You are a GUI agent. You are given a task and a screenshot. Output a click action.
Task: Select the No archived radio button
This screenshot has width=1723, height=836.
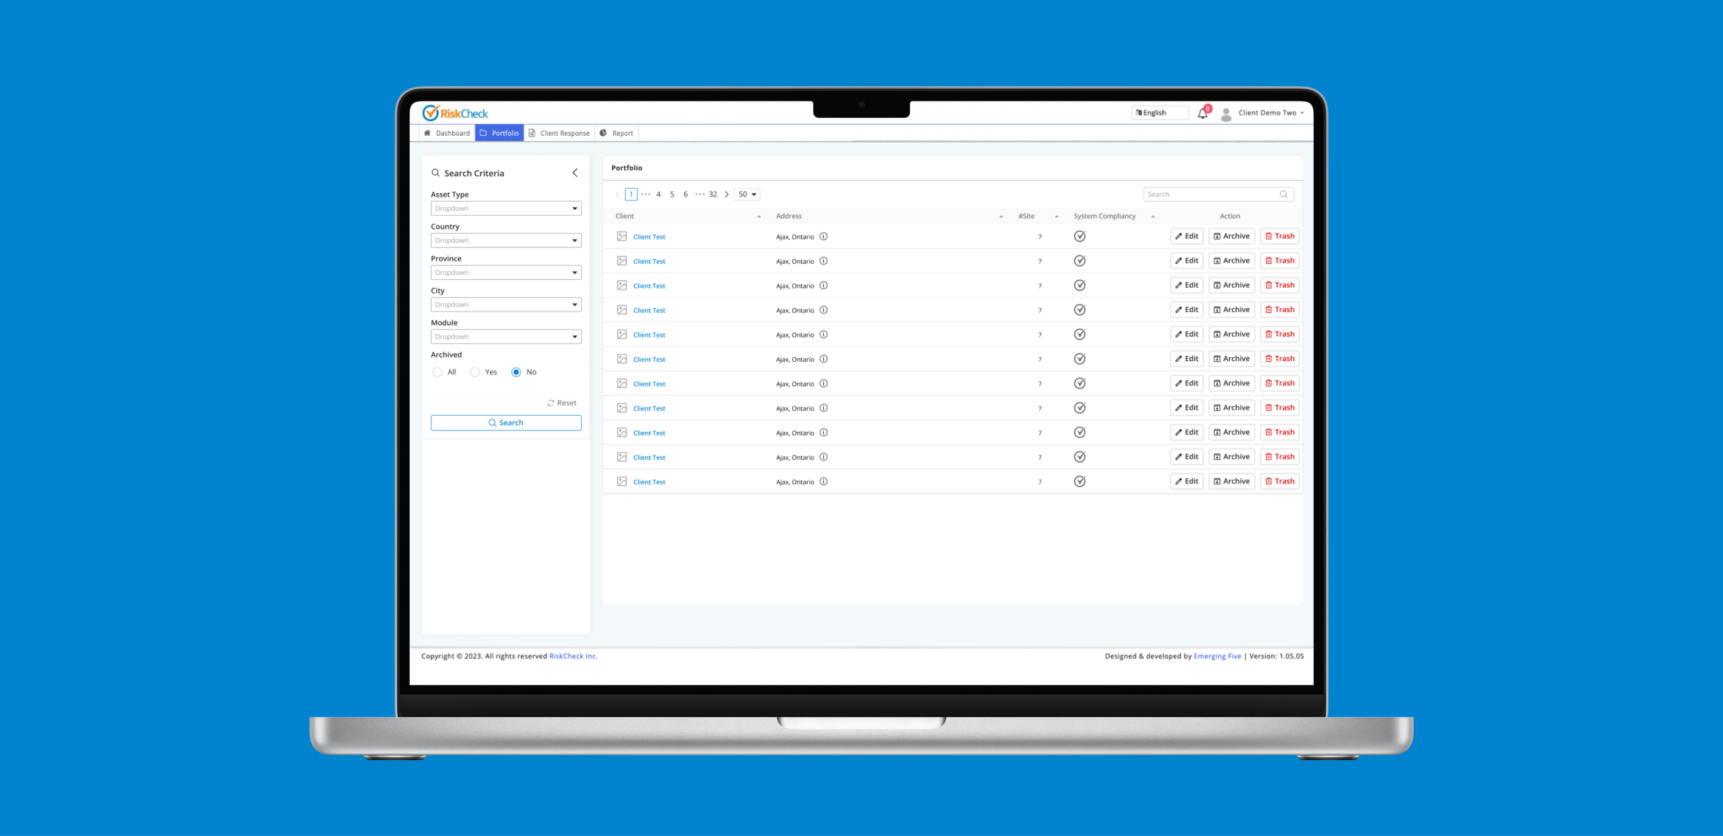click(516, 373)
